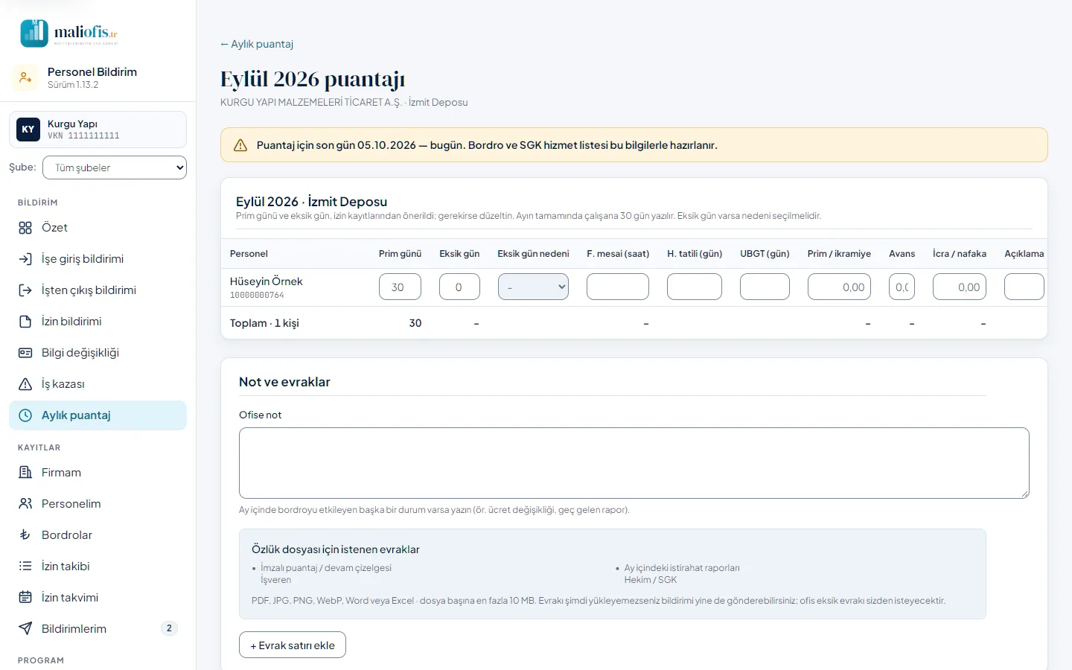This screenshot has height=670, width=1072.
Task: Click the İşe giriş bildirimi arrow icon
Action: pos(25,259)
